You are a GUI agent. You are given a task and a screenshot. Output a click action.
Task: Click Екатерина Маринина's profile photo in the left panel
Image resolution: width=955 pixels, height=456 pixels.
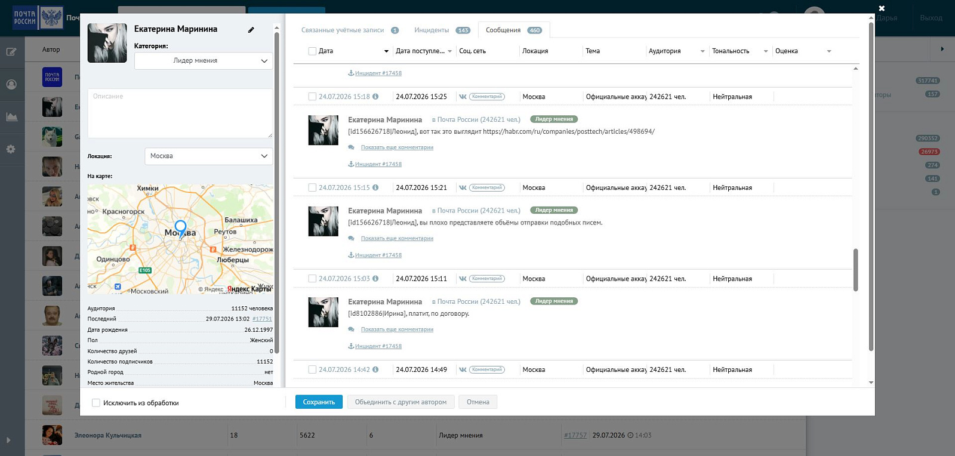107,43
